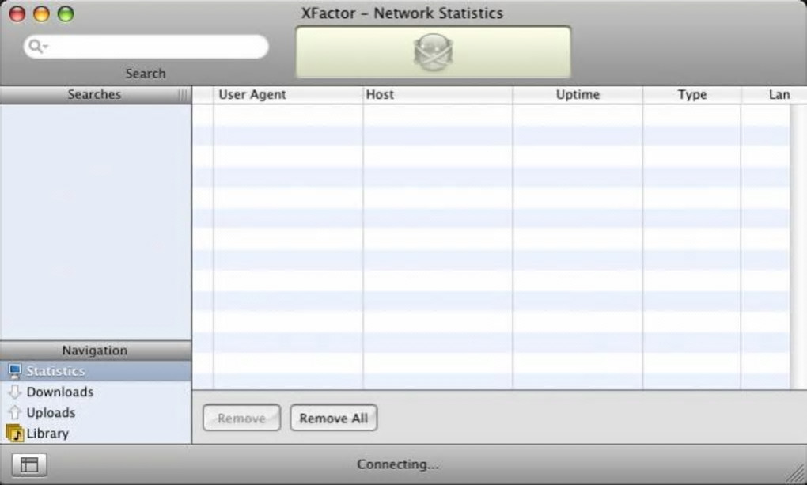Image resolution: width=807 pixels, height=485 pixels.
Task: Open the Library music folder icon
Action: (x=15, y=434)
